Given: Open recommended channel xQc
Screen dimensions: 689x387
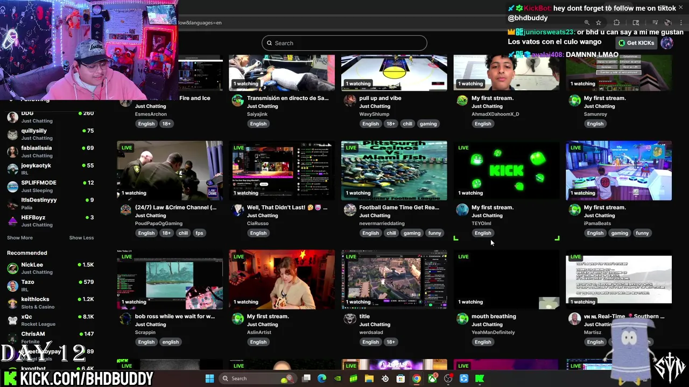Looking at the screenshot, I should [x=50, y=320].
